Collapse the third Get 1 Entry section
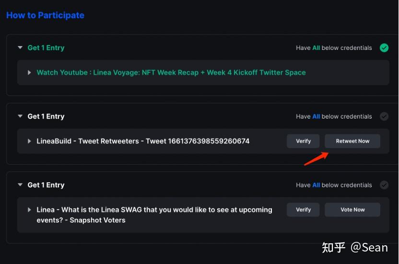399x264 pixels. pyautogui.click(x=20, y=185)
